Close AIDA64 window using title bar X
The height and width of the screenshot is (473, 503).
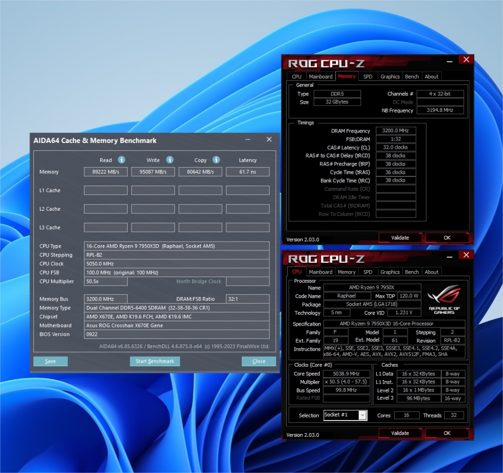click(269, 140)
